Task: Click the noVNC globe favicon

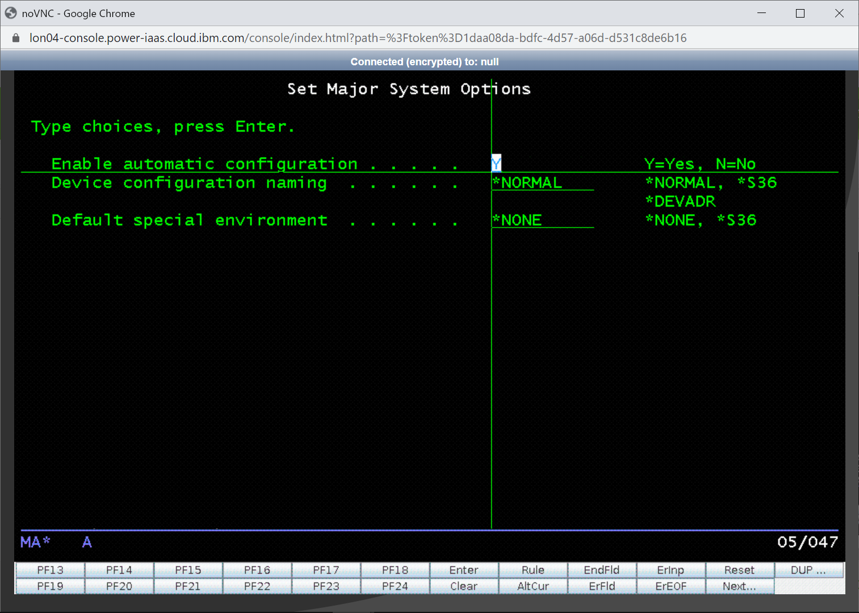Action: pos(11,13)
